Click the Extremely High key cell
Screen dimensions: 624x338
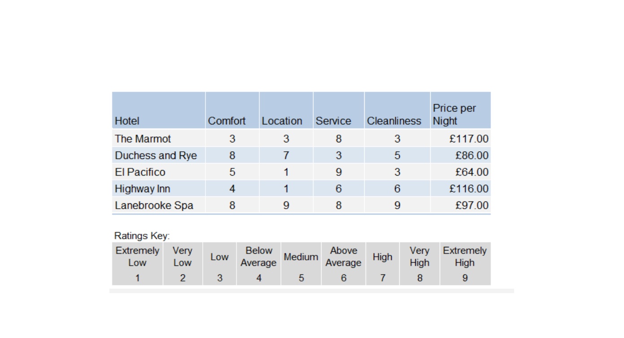point(465,264)
